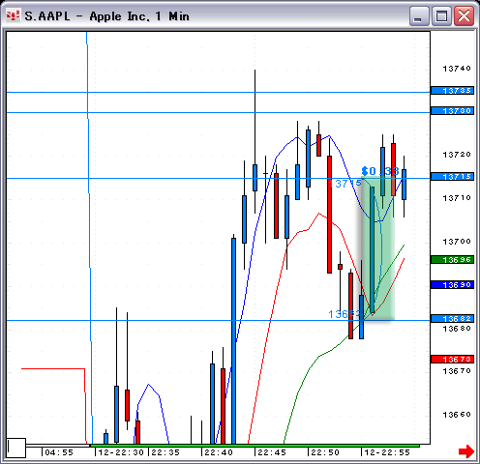Image resolution: width=480 pixels, height=464 pixels.
Task: Select the 13735 price level marker
Action: pyautogui.click(x=452, y=91)
